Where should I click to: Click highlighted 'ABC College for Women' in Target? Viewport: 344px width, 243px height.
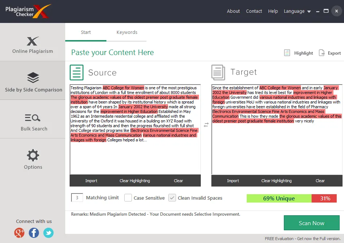[x=280, y=88]
